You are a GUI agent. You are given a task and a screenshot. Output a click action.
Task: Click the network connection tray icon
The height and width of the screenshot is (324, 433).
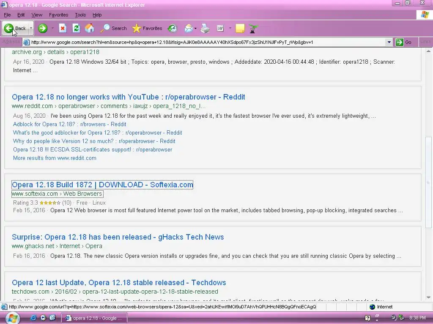(x=401, y=318)
